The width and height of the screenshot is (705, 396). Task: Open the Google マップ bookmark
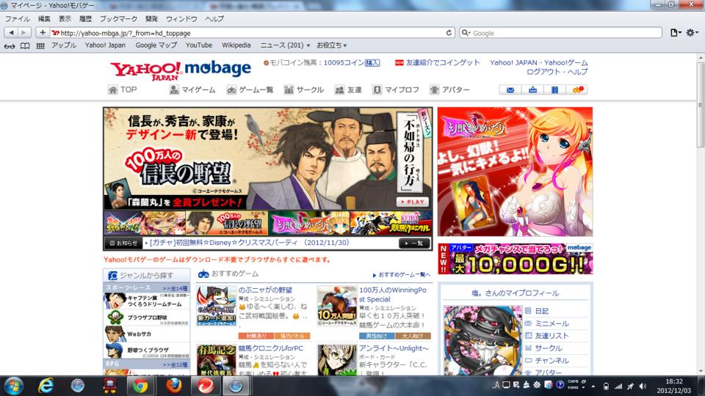pyautogui.click(x=156, y=45)
